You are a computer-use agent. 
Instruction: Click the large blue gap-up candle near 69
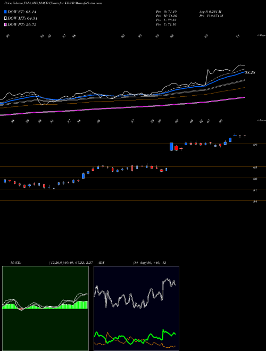pyautogui.click(x=171, y=147)
